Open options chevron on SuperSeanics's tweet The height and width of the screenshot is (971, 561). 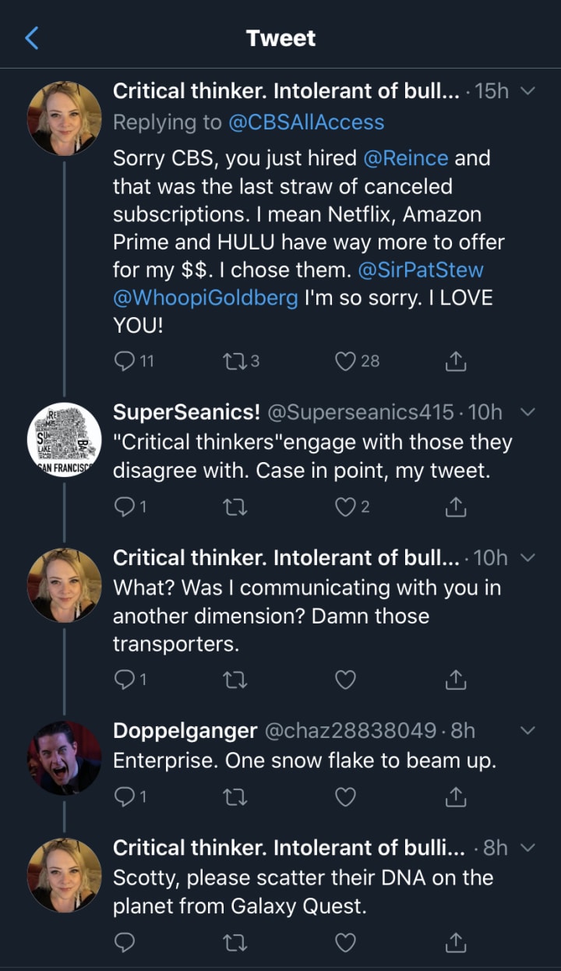pyautogui.click(x=527, y=411)
